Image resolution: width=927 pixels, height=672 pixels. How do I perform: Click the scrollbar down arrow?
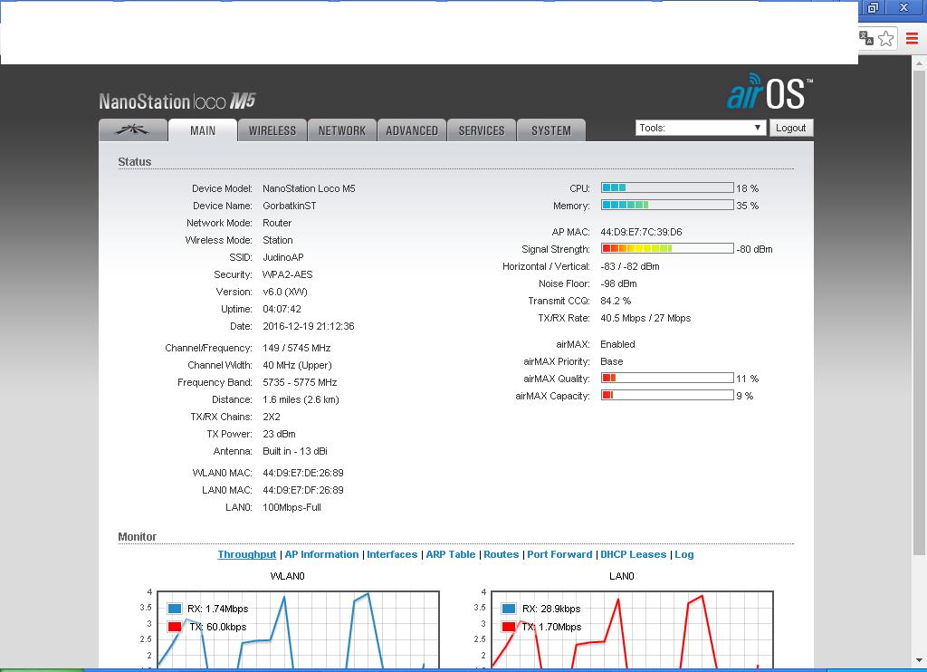pos(920,660)
